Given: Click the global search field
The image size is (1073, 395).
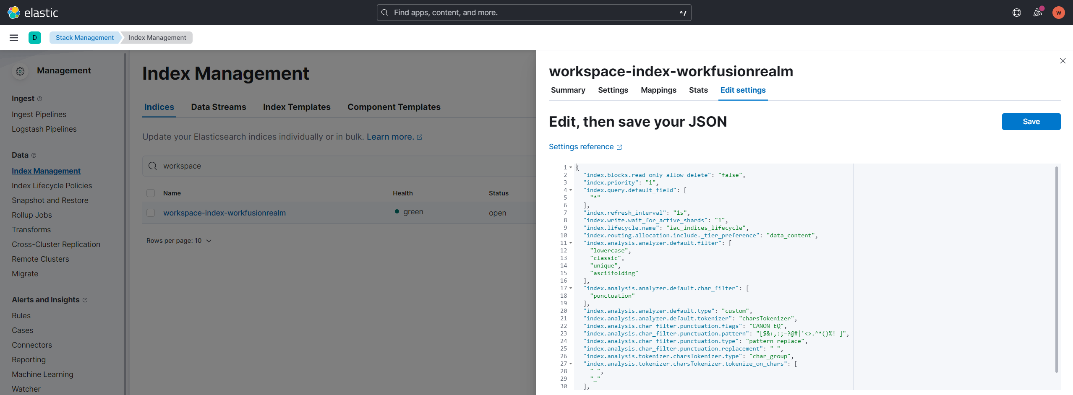Looking at the screenshot, I should [534, 13].
